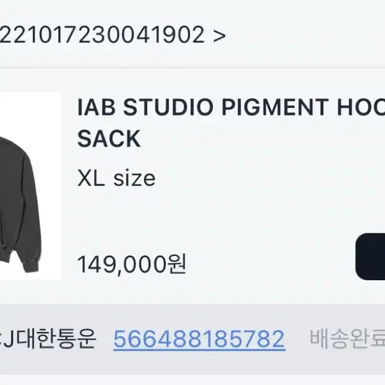Image resolution: width=385 pixels, height=385 pixels.
Task: Select the word PIGMENT in product name
Action: tap(275, 107)
